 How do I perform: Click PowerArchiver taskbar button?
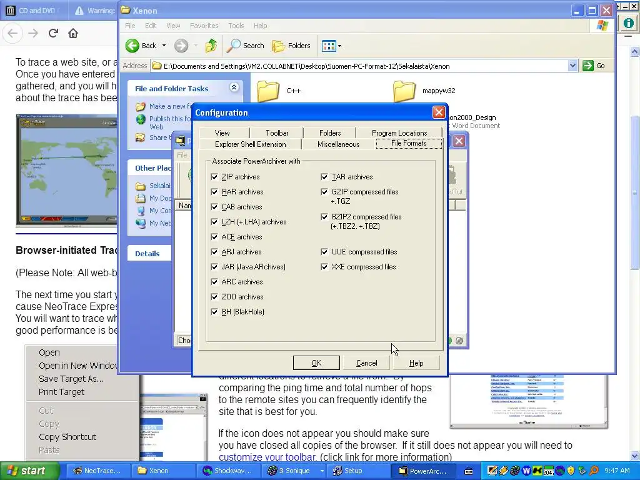[424, 471]
